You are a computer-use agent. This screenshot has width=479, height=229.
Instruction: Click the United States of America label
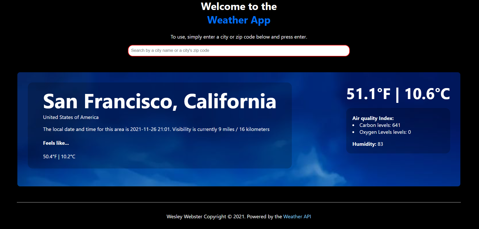coord(71,117)
